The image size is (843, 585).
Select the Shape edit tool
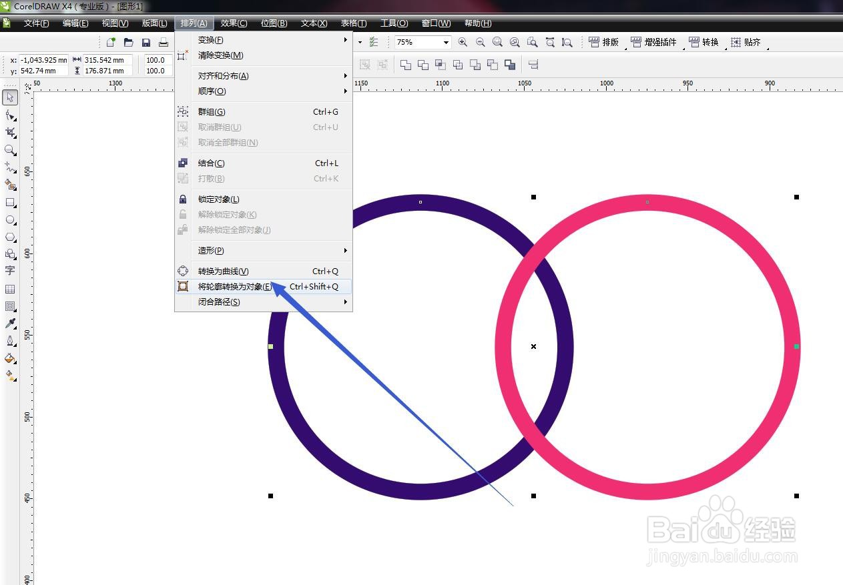tap(10, 115)
